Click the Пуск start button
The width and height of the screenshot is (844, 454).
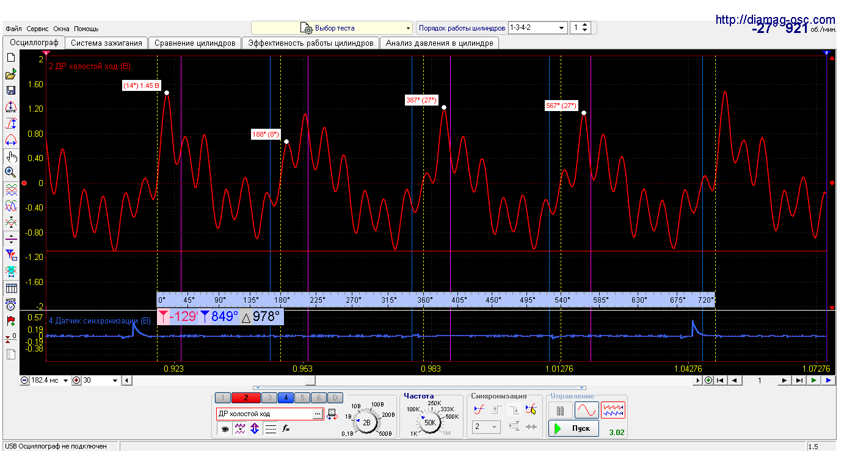coord(573,428)
